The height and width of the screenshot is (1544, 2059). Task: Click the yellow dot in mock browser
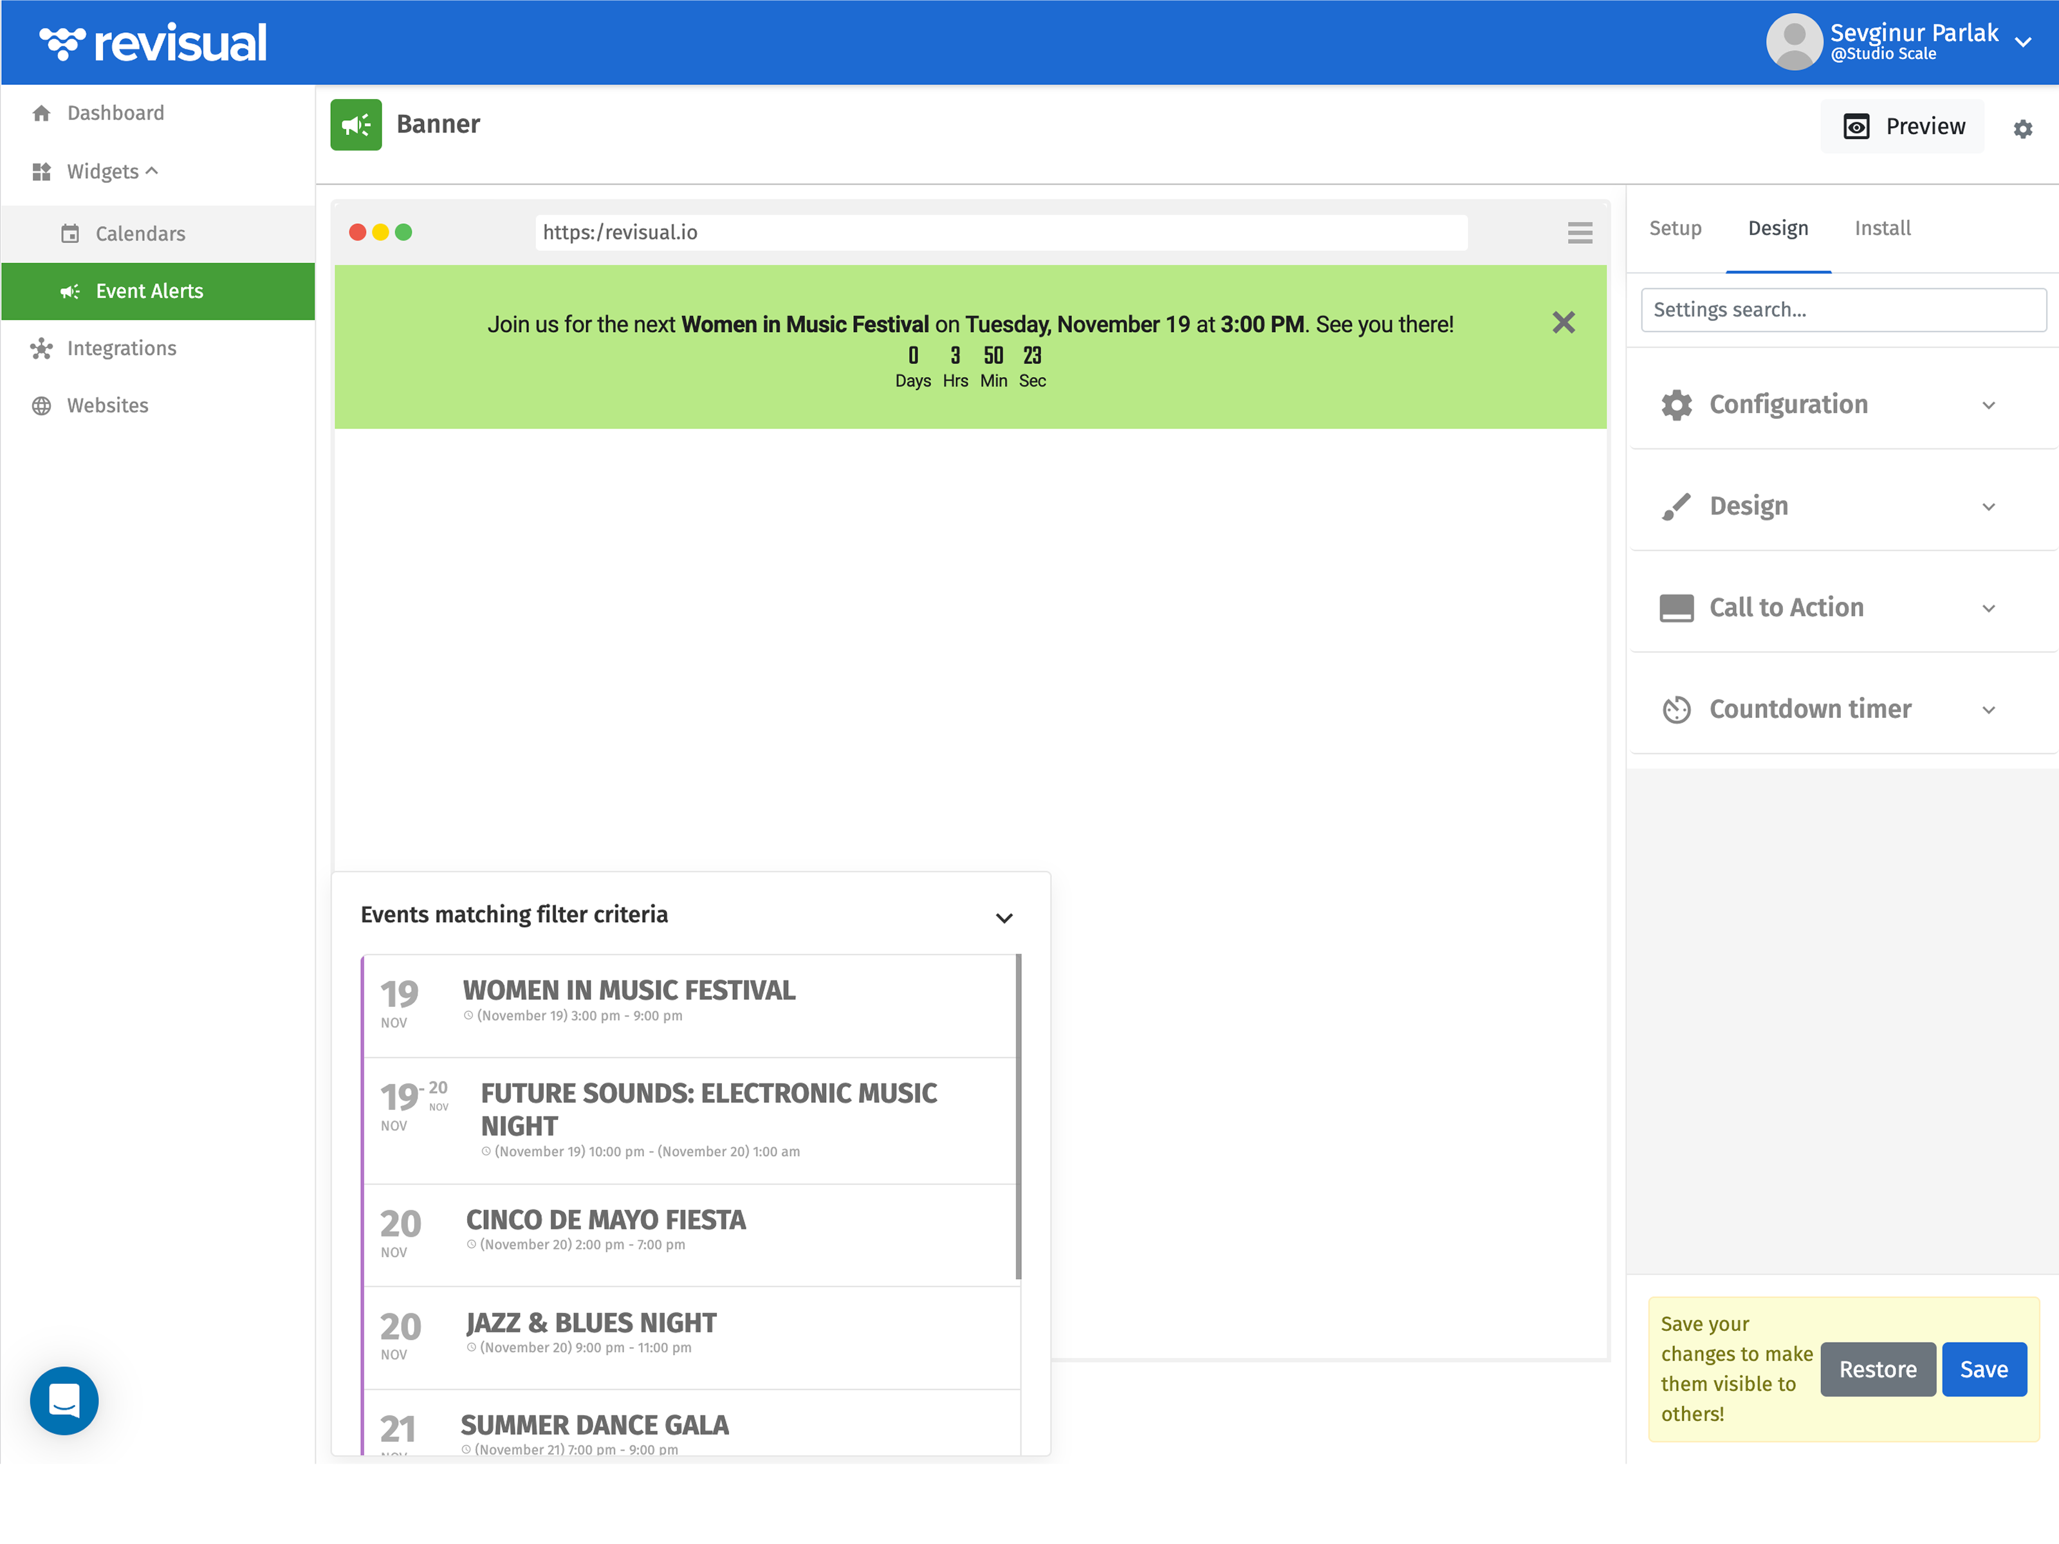point(381,233)
